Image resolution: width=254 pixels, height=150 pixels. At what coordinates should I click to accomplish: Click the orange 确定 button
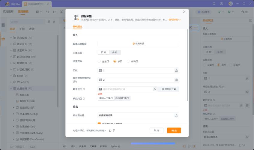click(x=174, y=130)
